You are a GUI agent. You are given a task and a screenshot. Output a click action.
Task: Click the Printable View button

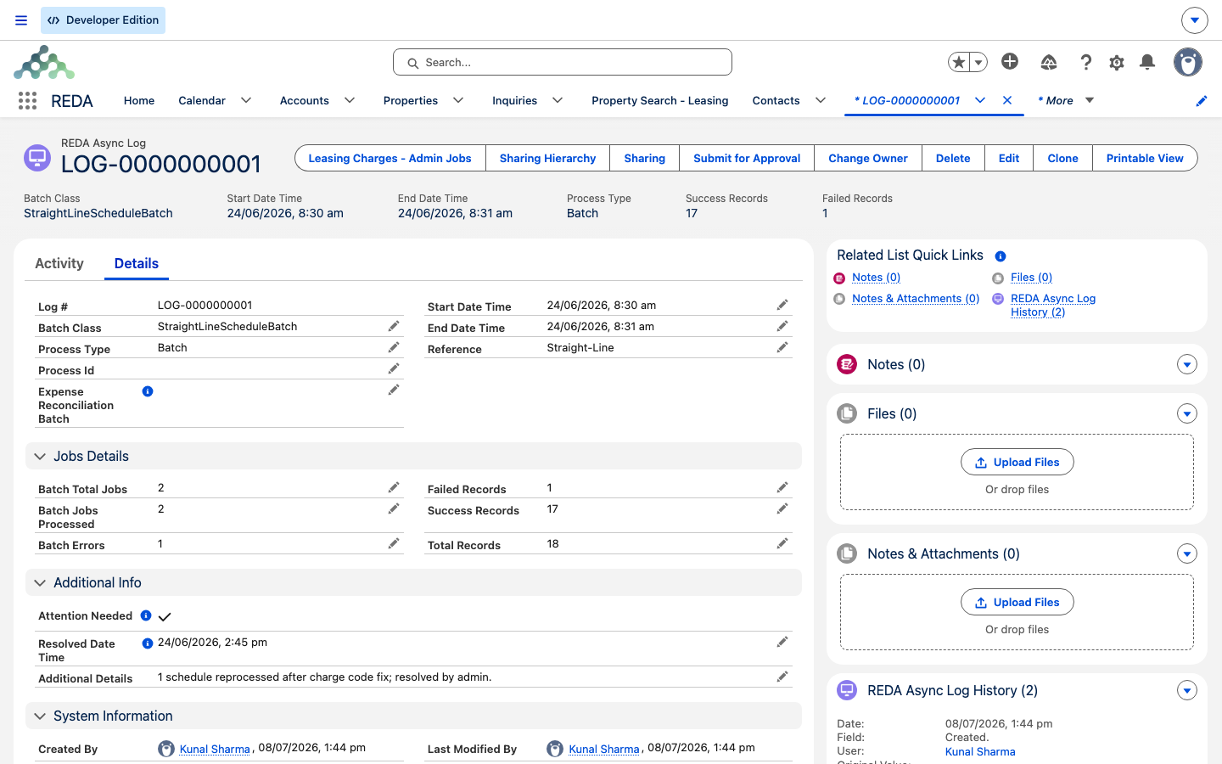[1145, 158]
